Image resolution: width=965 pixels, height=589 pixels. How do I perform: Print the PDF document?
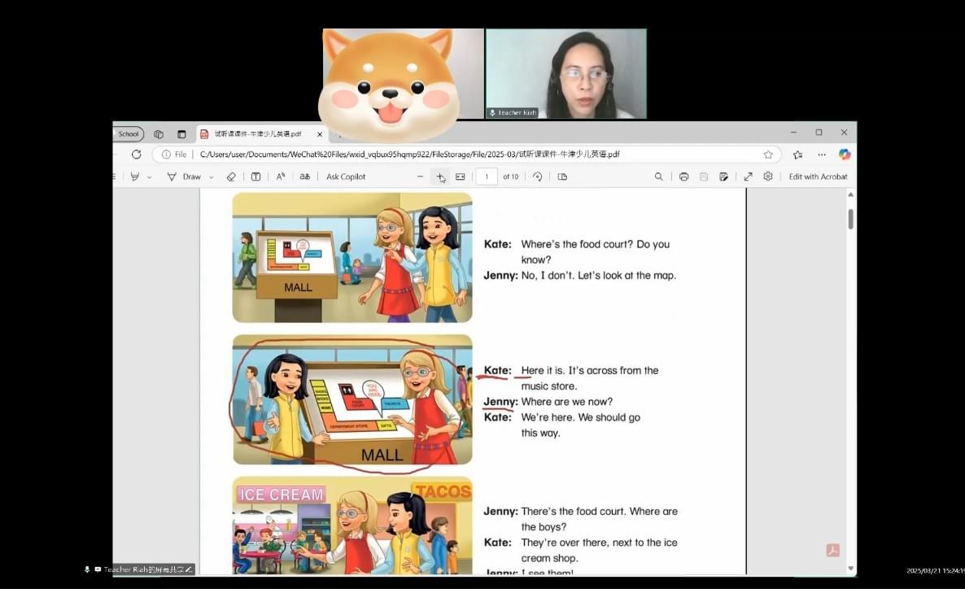pyautogui.click(x=683, y=177)
